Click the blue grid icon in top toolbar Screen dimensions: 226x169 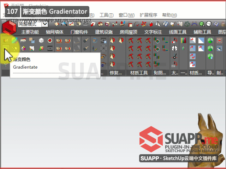[216, 24]
